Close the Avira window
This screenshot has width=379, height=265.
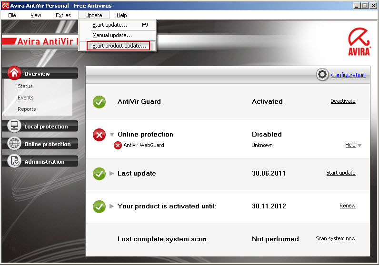click(373, 5)
